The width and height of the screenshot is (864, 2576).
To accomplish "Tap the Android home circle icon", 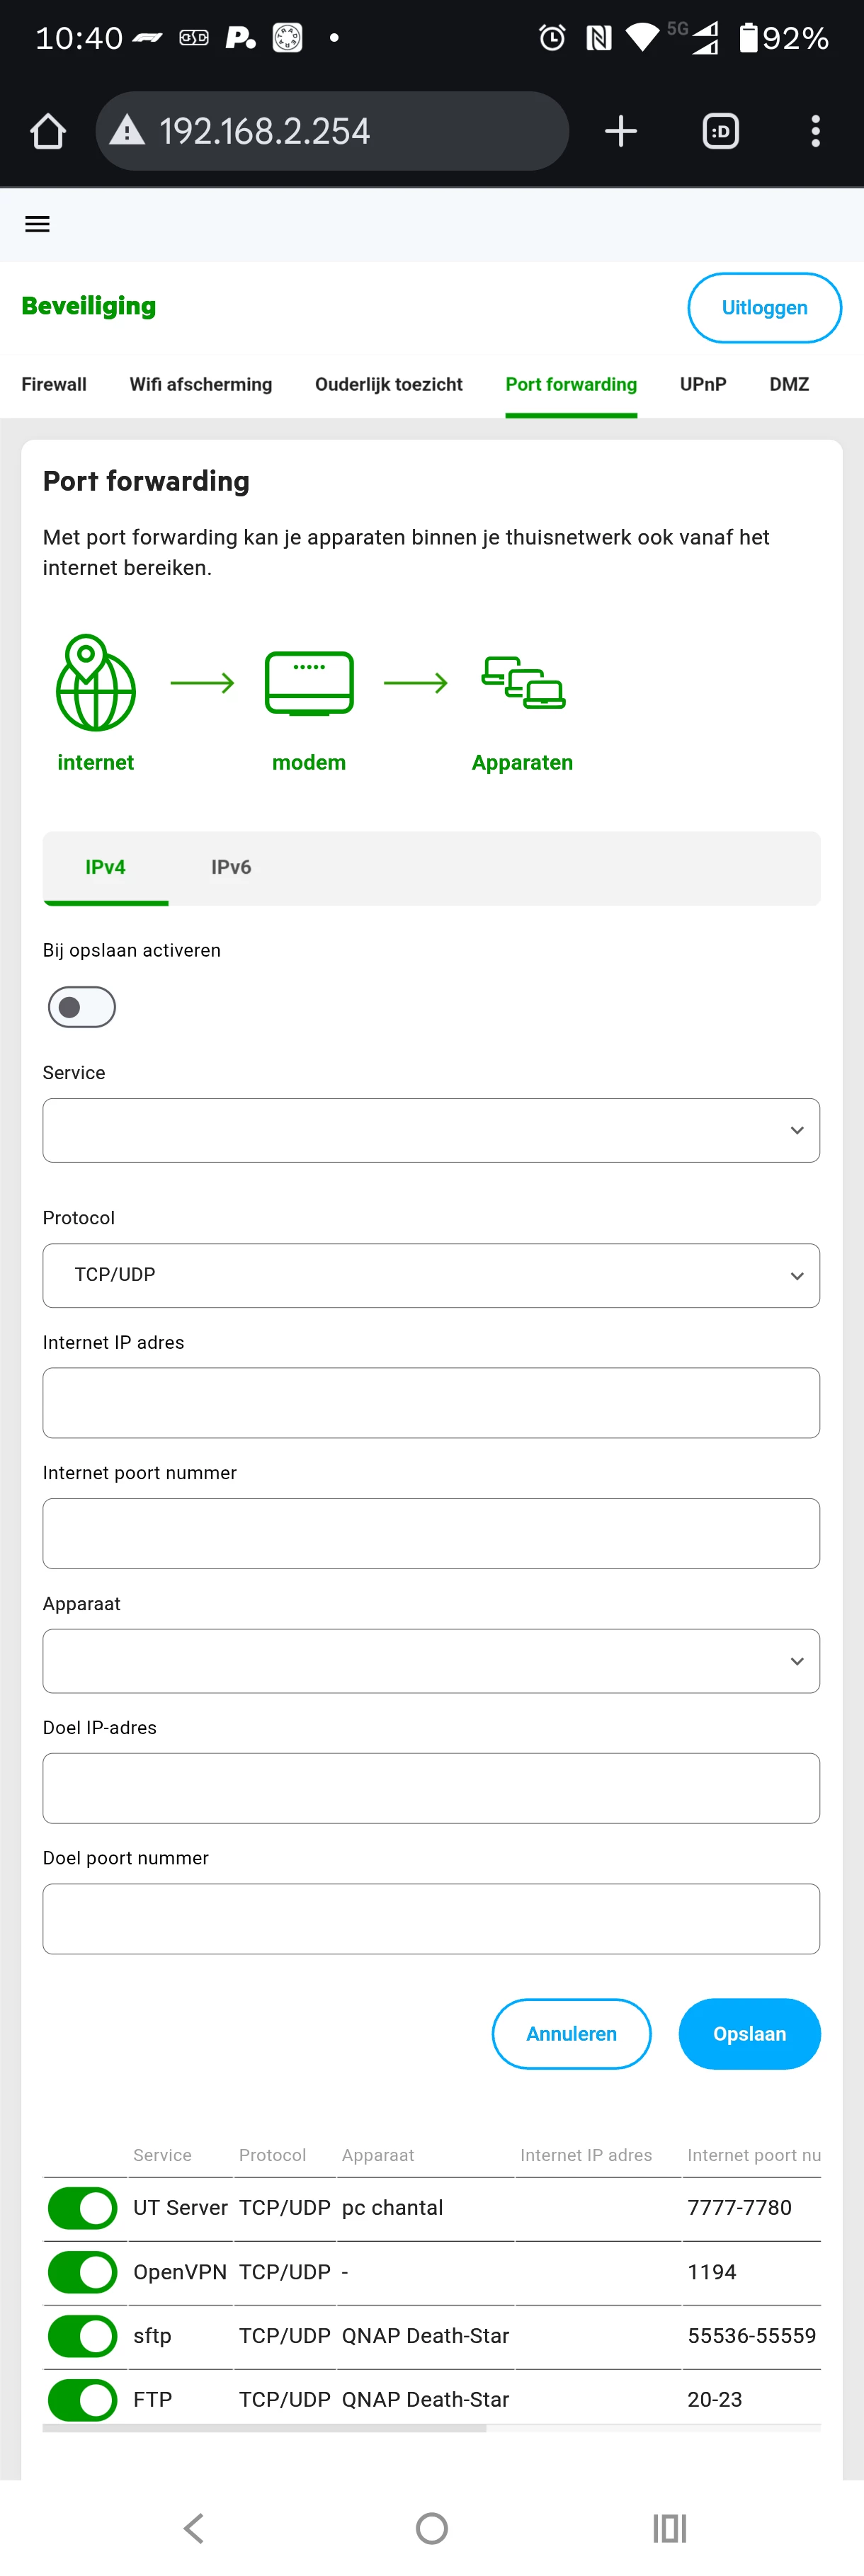I will (432, 2527).
